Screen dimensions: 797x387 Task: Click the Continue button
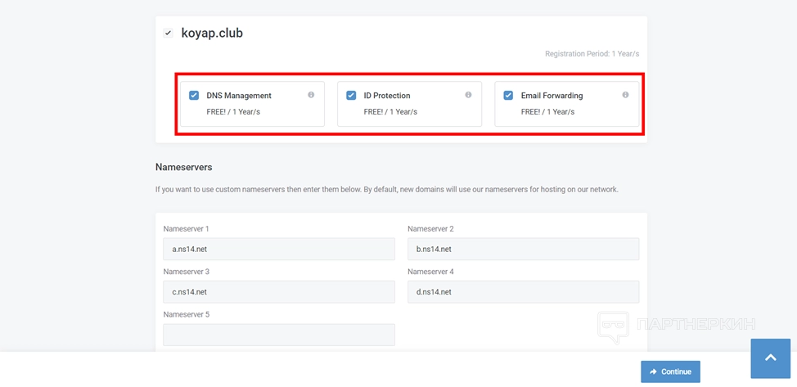click(670, 371)
